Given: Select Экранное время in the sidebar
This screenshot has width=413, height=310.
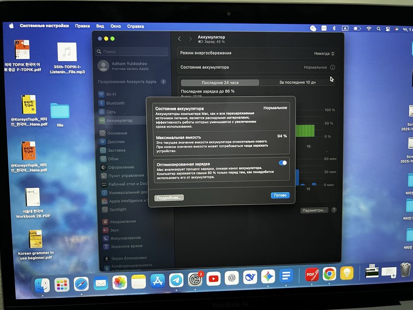Looking at the screenshot, I should [x=123, y=246].
